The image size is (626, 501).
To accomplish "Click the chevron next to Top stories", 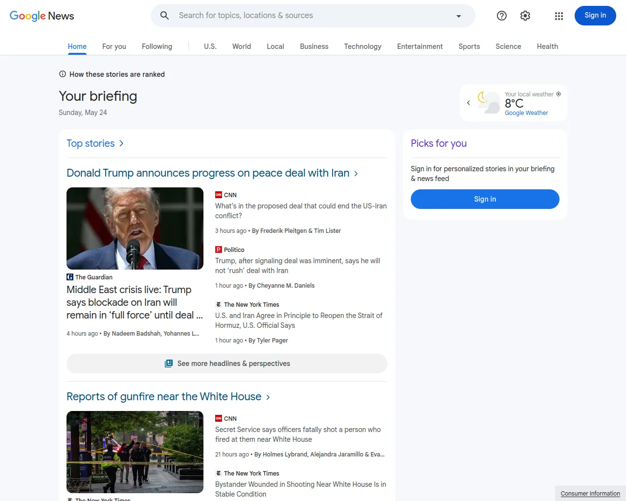I will coord(121,143).
